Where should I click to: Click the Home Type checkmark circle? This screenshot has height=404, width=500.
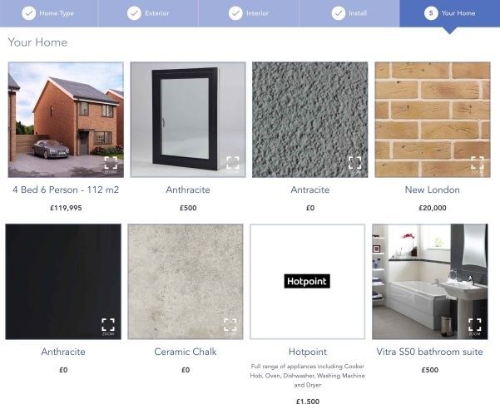(28, 13)
